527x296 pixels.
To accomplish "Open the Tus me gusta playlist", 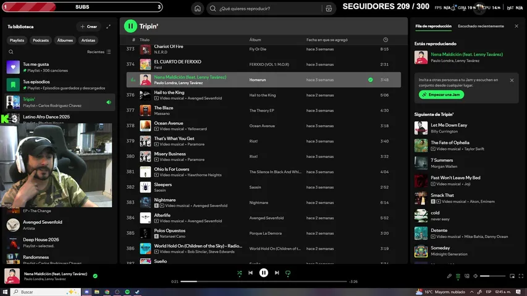I will [61, 67].
